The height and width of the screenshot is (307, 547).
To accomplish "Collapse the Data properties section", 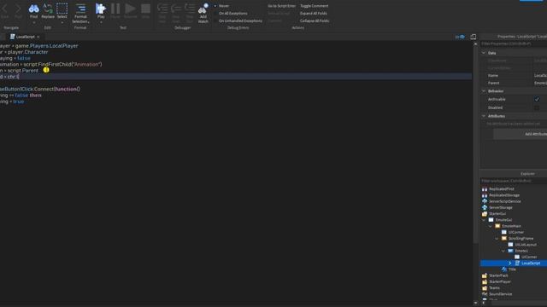I will pos(484,53).
